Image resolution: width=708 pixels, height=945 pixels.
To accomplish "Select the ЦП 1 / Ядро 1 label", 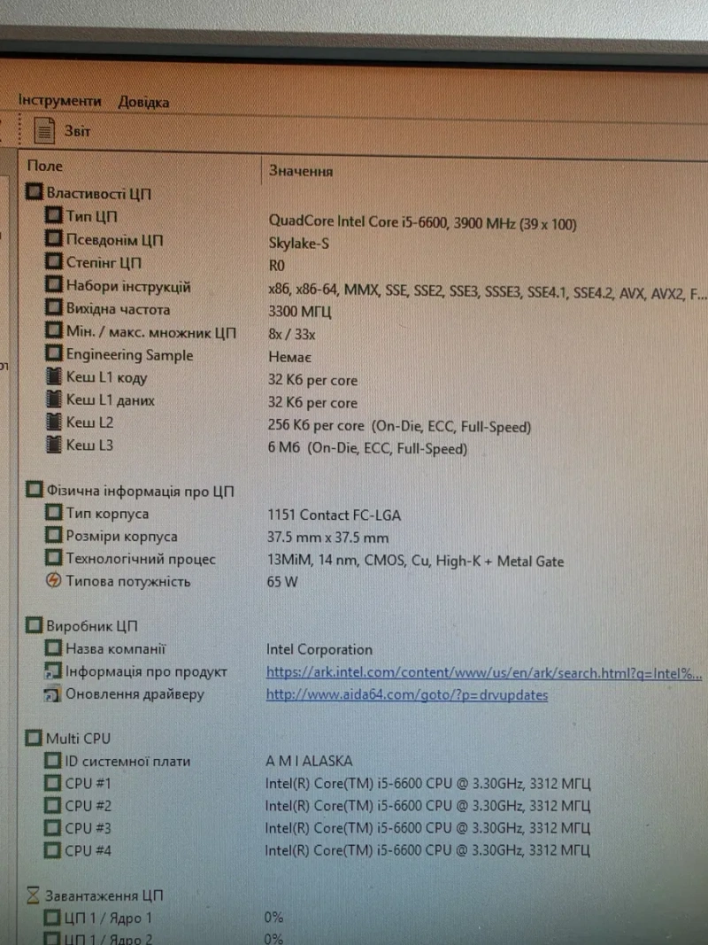I will (x=108, y=918).
